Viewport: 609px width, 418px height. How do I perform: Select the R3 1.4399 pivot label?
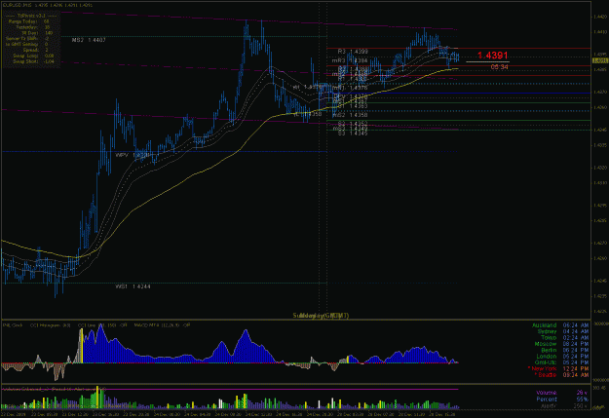click(353, 52)
